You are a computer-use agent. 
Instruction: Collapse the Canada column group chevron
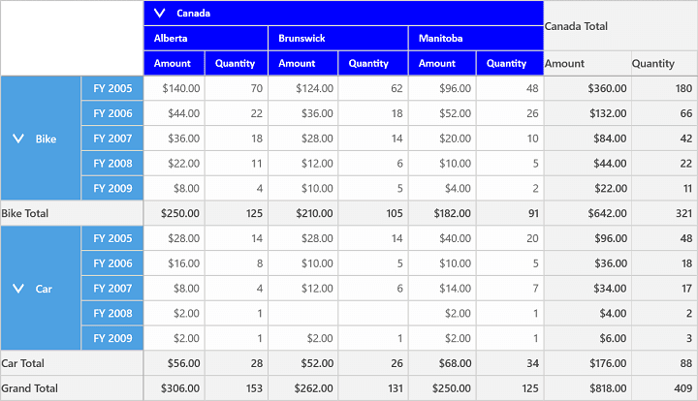159,13
